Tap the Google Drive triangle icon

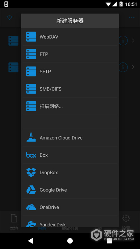[x=31, y=190]
